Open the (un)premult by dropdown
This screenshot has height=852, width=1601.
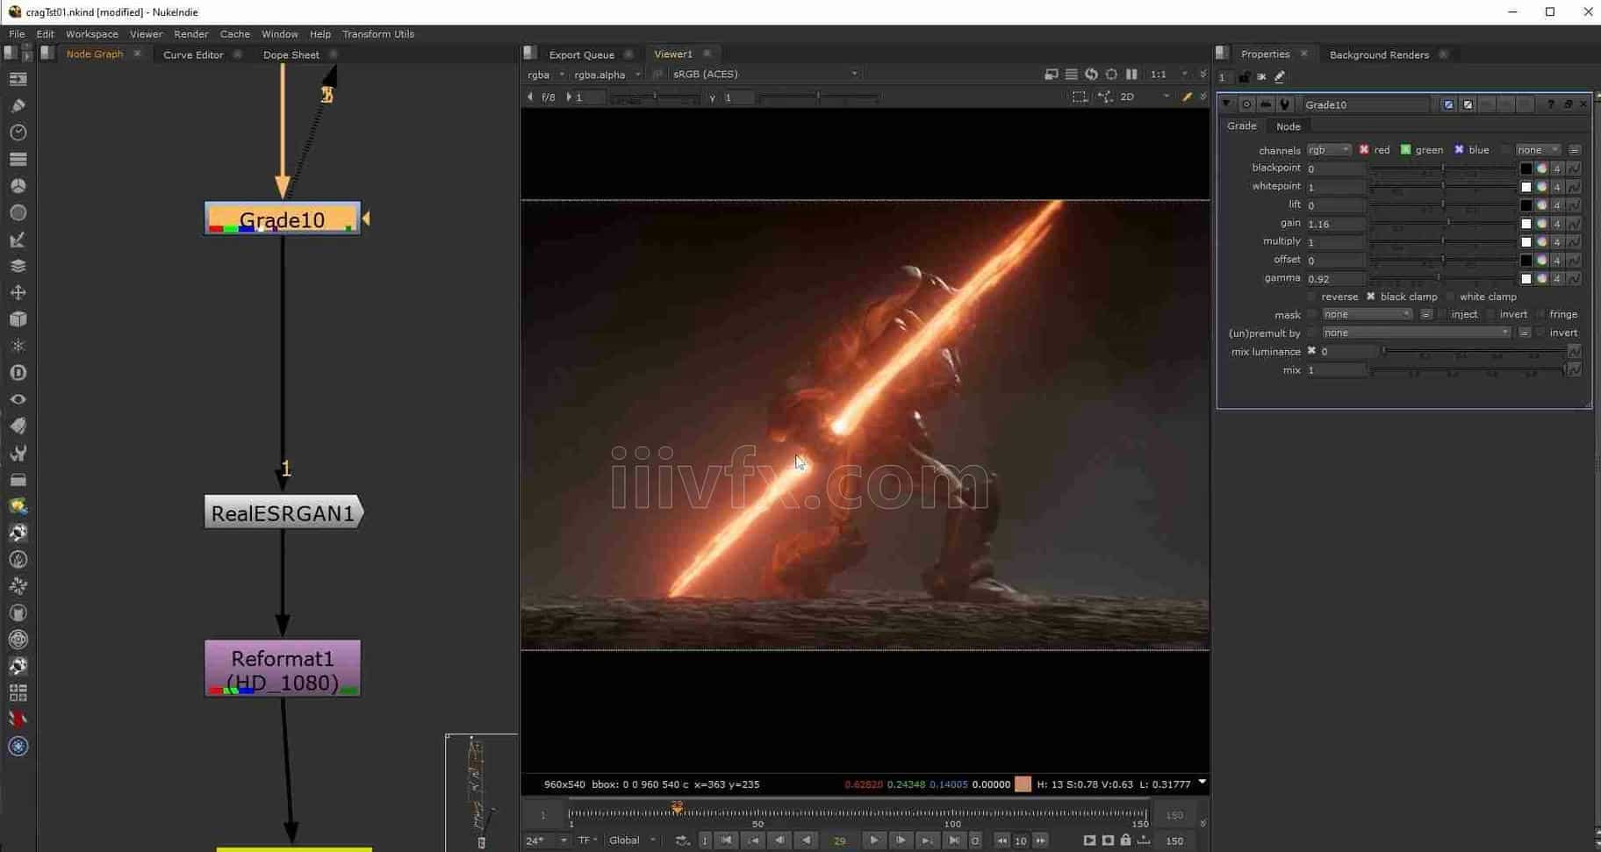[x=1417, y=333]
